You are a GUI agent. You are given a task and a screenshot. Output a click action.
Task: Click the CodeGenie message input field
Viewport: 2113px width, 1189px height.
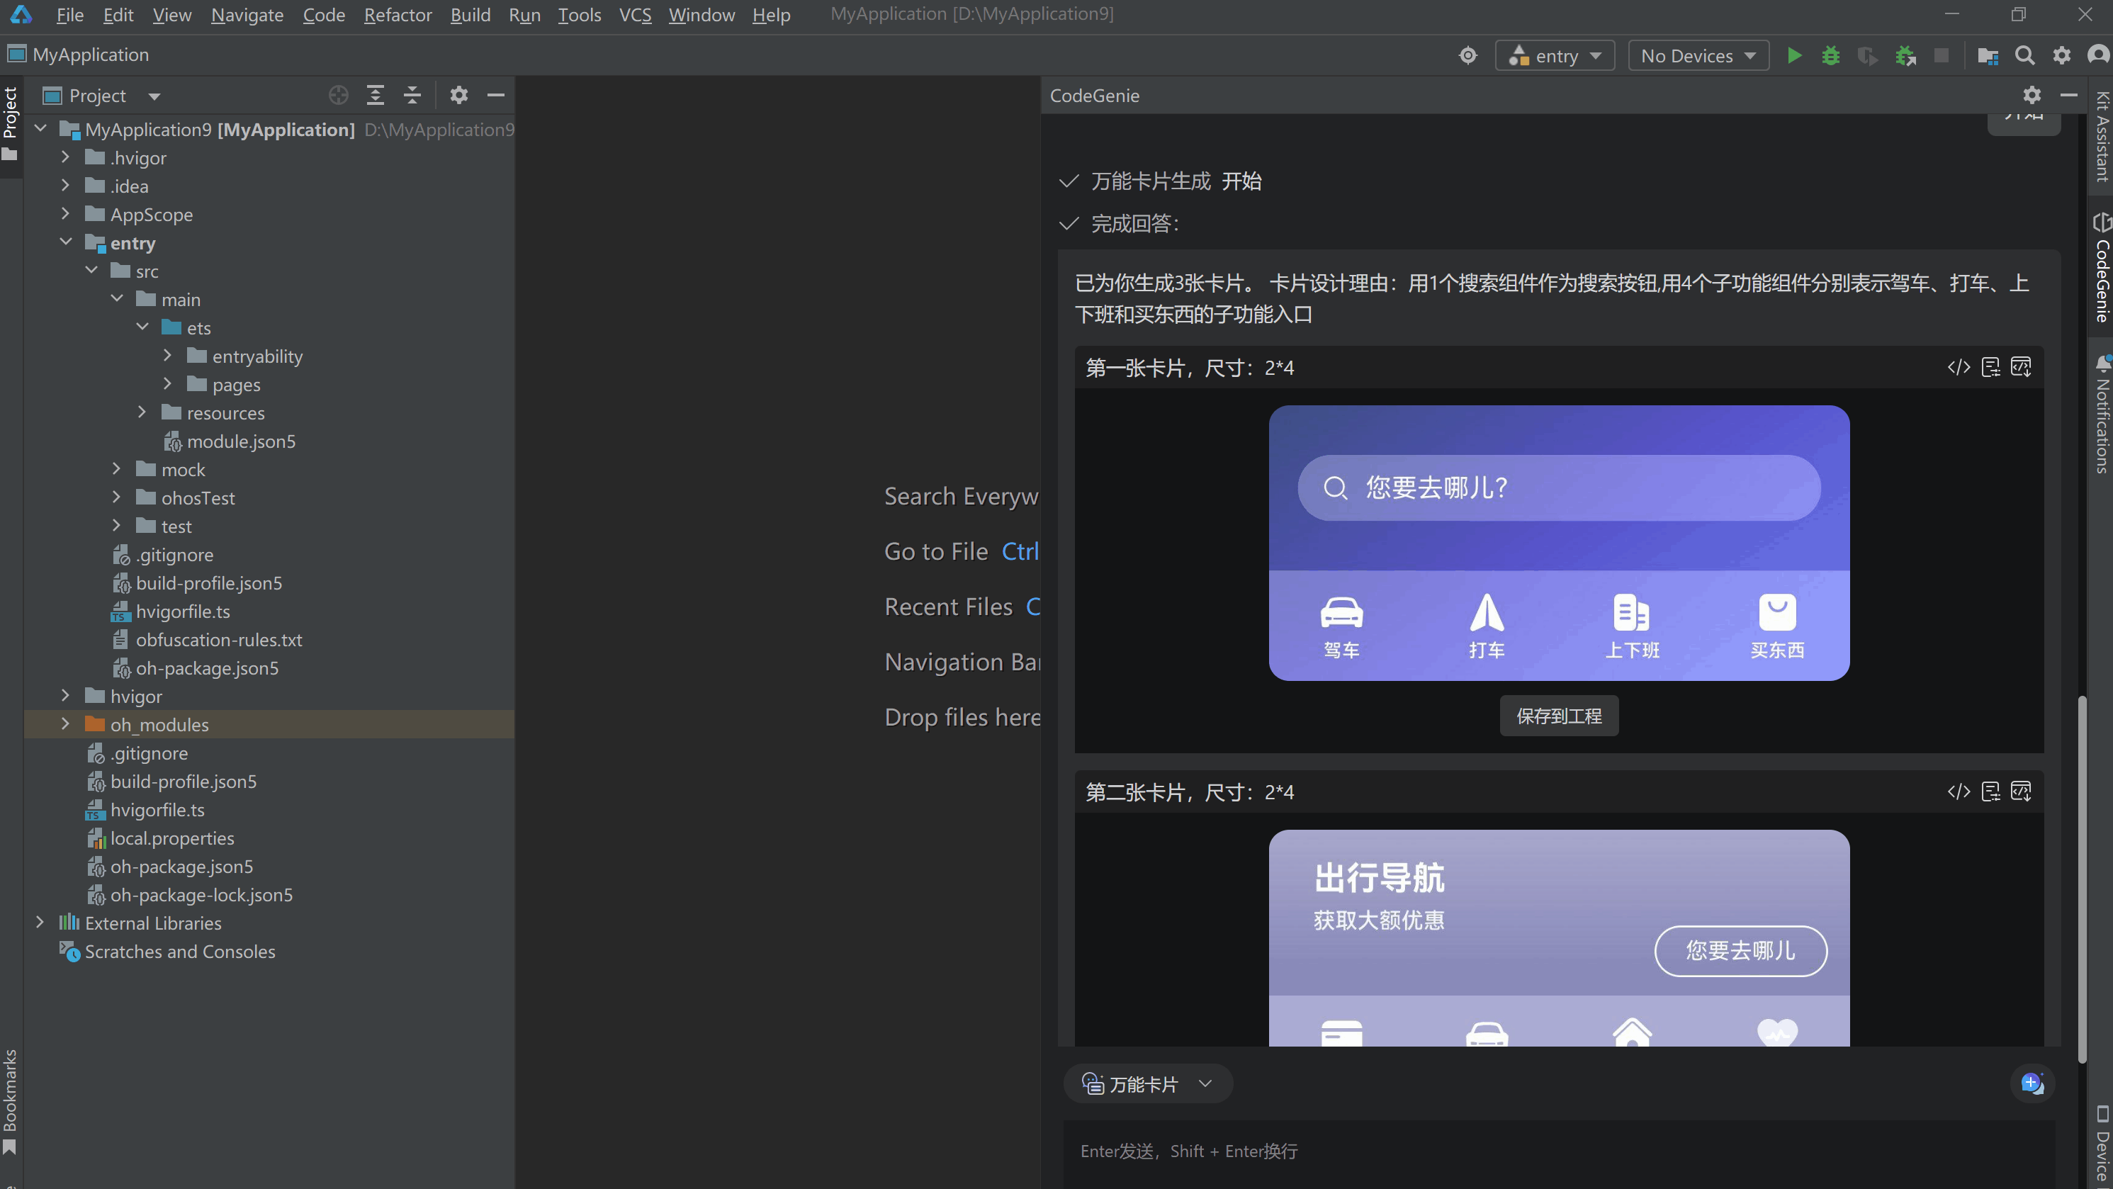coord(1558,1151)
